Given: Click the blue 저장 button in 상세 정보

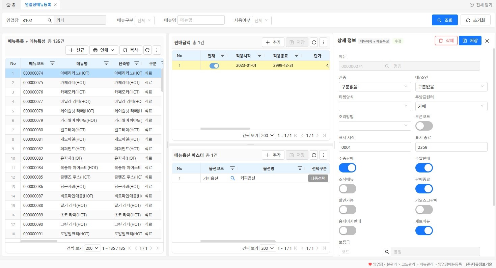Looking at the screenshot, I should point(470,41).
